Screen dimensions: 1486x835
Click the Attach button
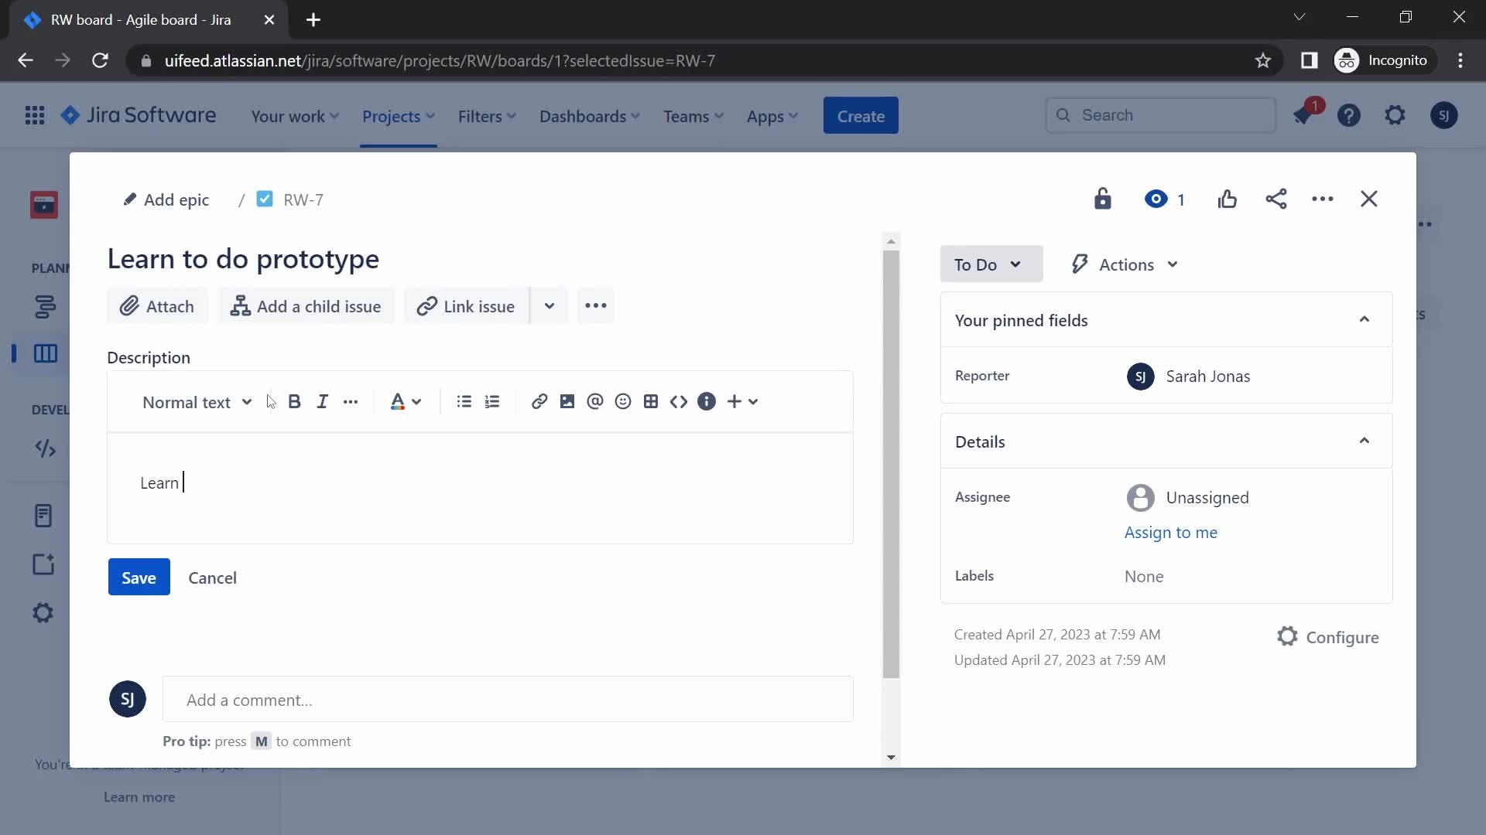coord(157,305)
